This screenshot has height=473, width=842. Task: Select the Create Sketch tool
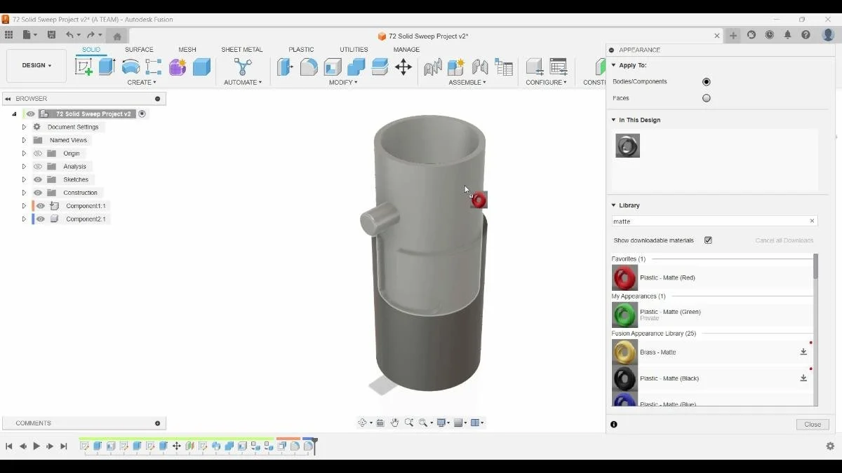pos(83,67)
